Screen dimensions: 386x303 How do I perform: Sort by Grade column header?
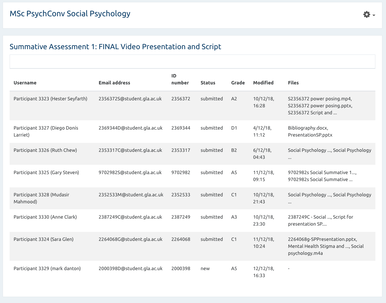click(238, 83)
